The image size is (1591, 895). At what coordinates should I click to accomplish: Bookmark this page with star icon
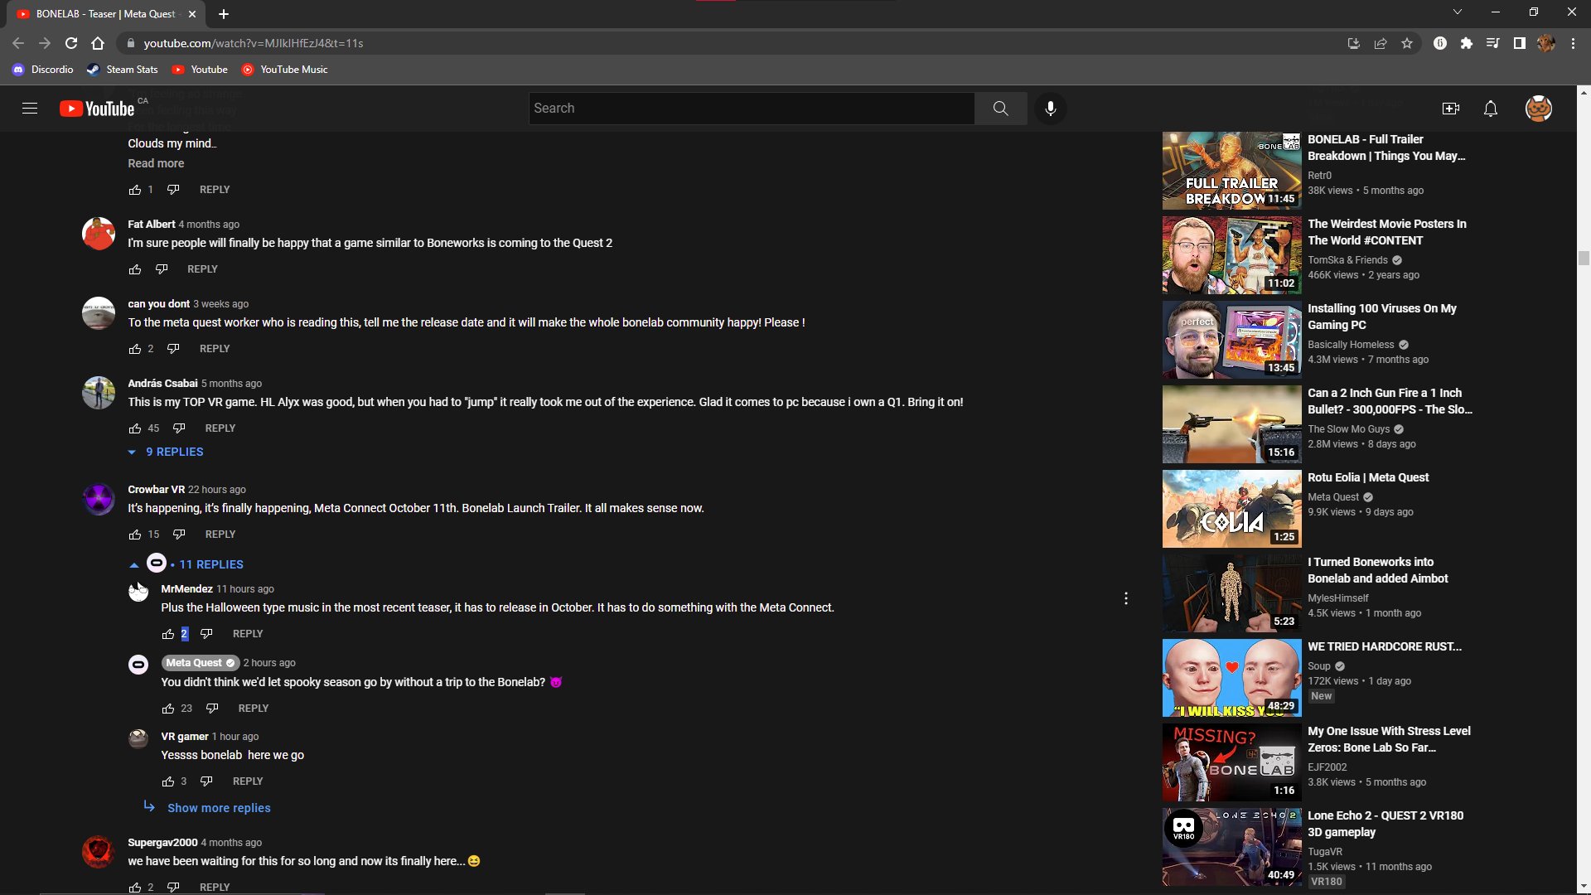(1406, 43)
